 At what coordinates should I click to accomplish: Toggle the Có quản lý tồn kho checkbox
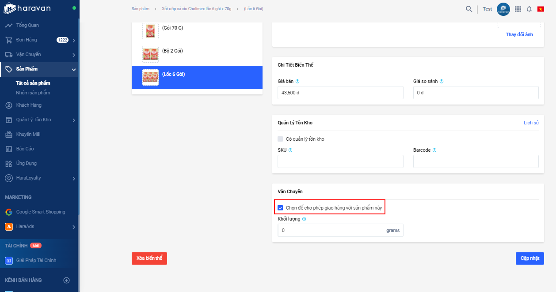280,139
